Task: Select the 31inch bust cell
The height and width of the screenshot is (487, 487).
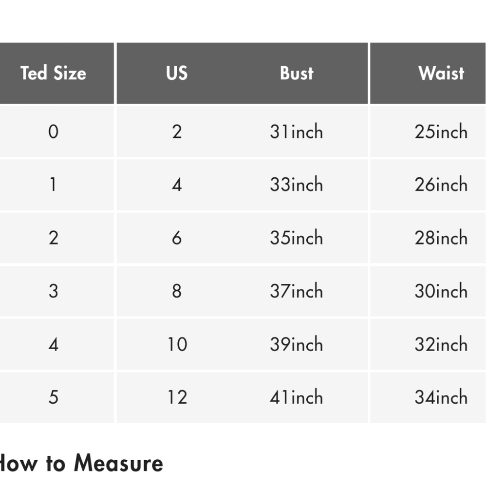Action: 297,131
